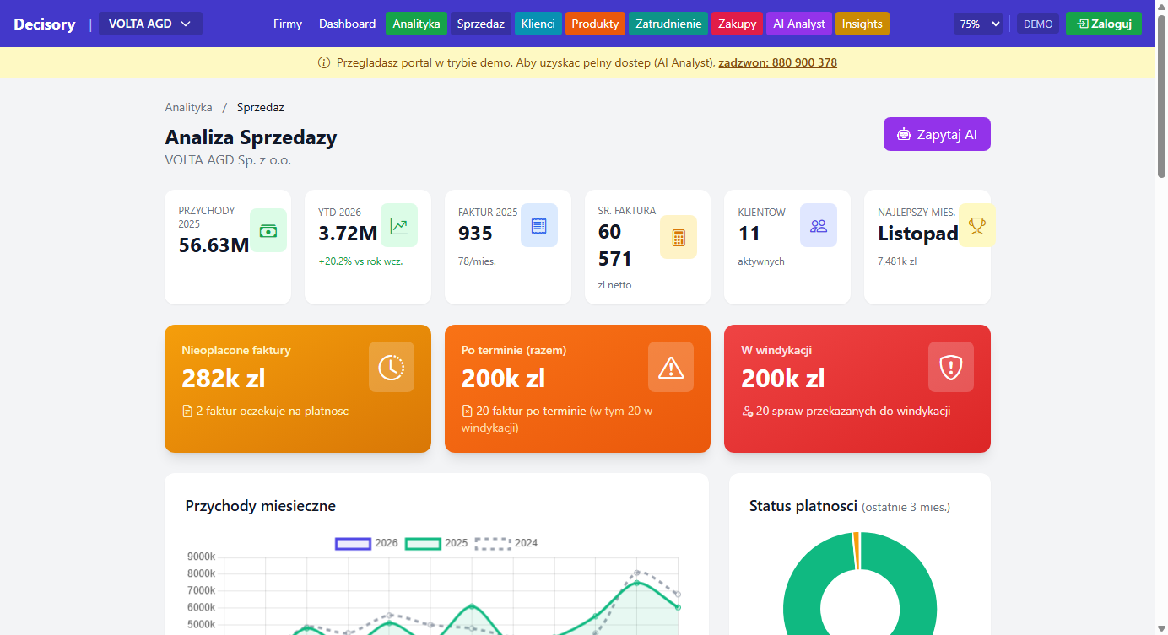The width and height of the screenshot is (1168, 635).
Task: Open the Sprzedaz navigation tab
Action: (x=480, y=24)
